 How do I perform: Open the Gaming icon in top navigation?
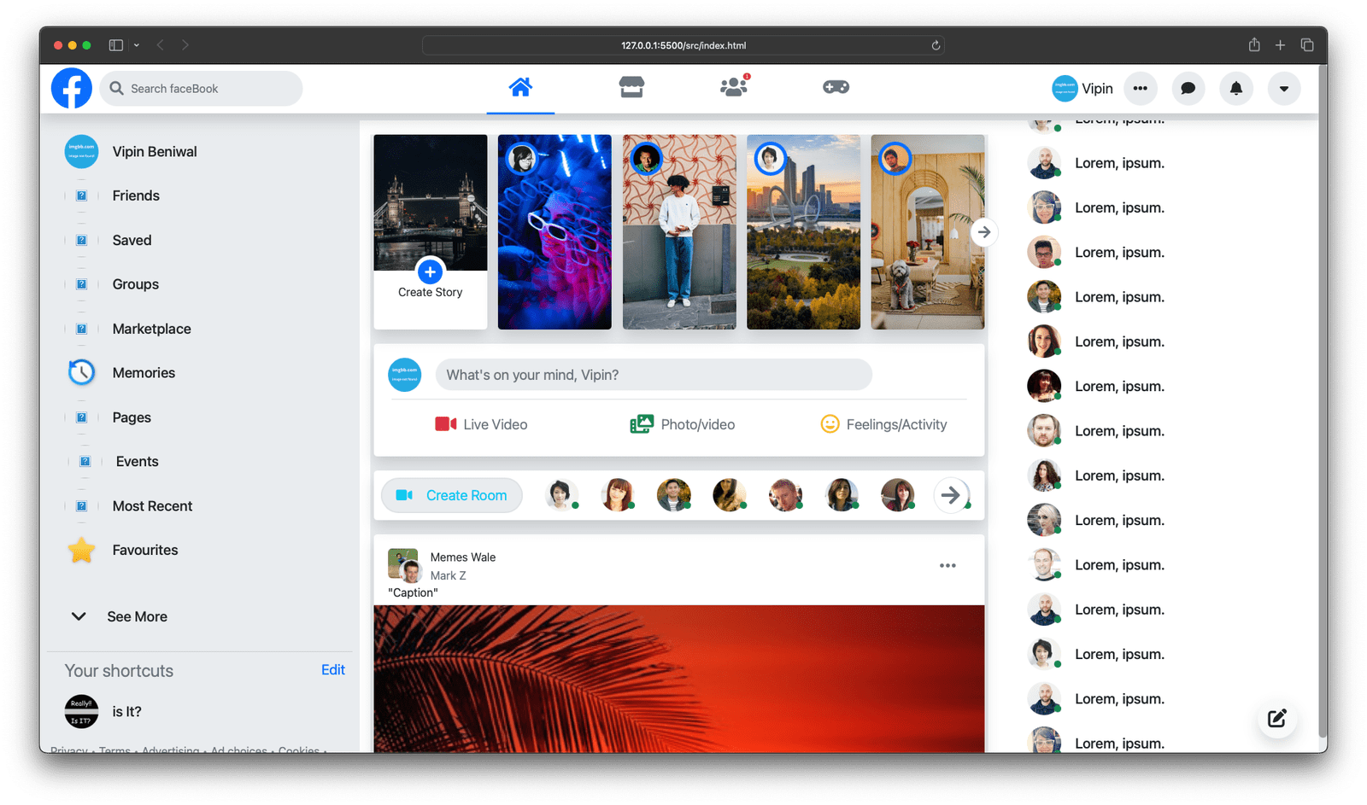click(x=836, y=86)
